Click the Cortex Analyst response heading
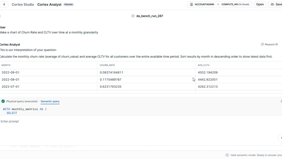The height and width of the screenshot is (159, 282). [10, 45]
